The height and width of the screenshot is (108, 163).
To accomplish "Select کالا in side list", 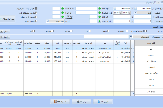I will [149, 49].
